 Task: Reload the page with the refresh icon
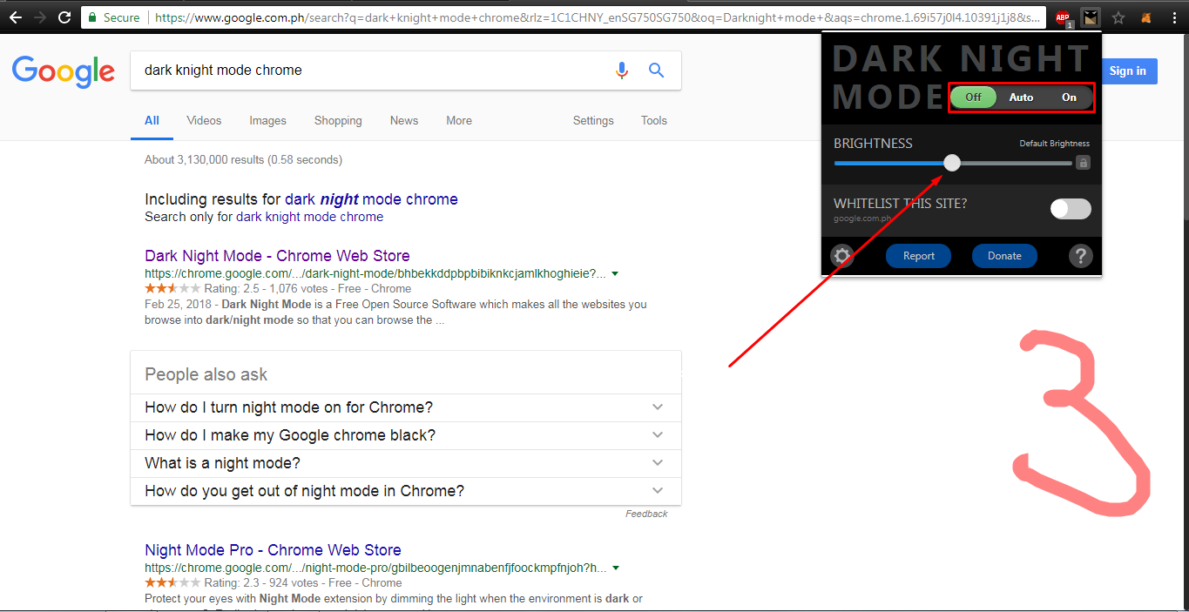coord(64,17)
